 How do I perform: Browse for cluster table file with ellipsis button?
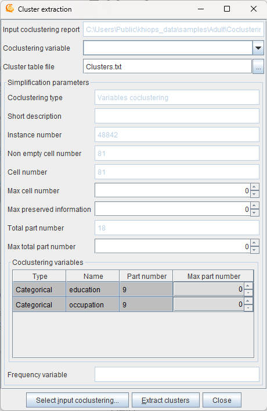pyautogui.click(x=258, y=67)
